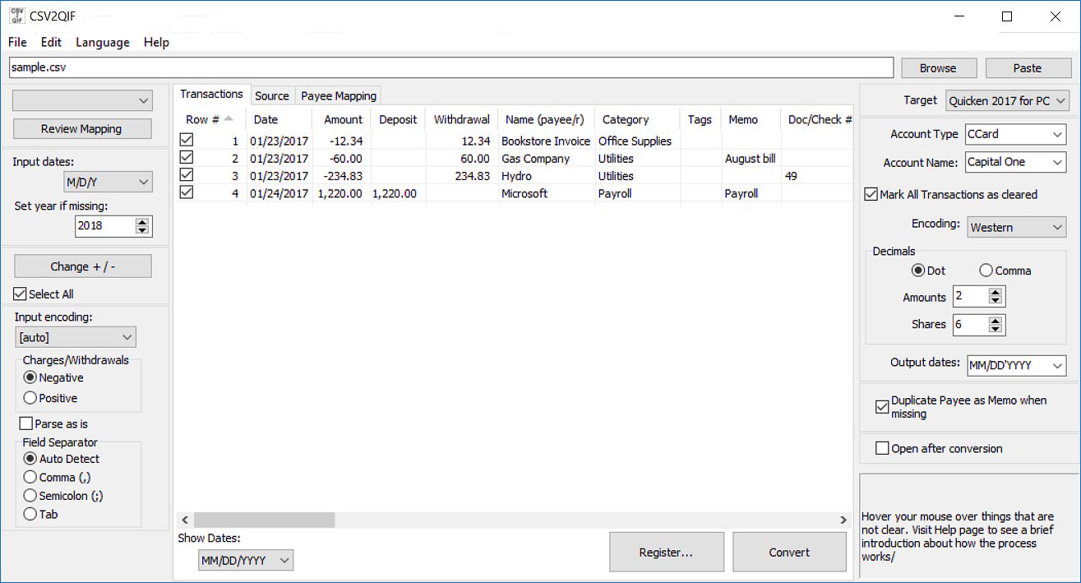Click the sort arrow on Row # column
1081x583 pixels.
pyautogui.click(x=229, y=118)
